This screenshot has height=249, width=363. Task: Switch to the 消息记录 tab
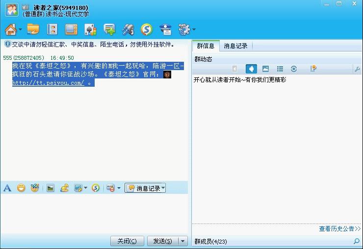point(235,46)
